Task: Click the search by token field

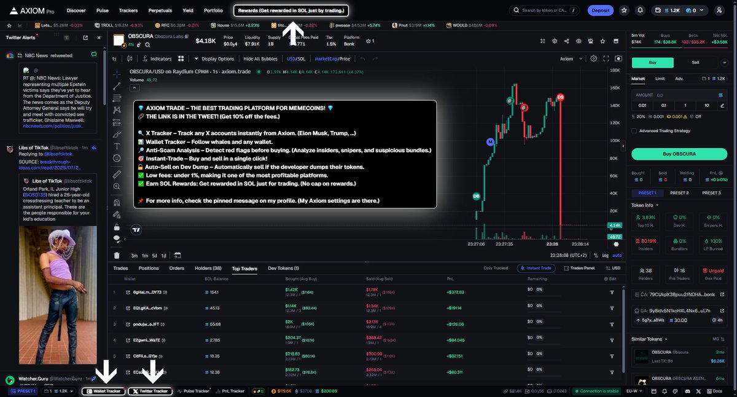Action: point(544,10)
